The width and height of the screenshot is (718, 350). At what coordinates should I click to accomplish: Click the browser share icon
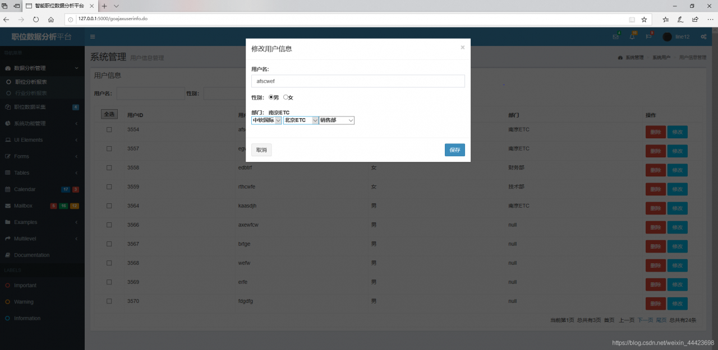695,19
